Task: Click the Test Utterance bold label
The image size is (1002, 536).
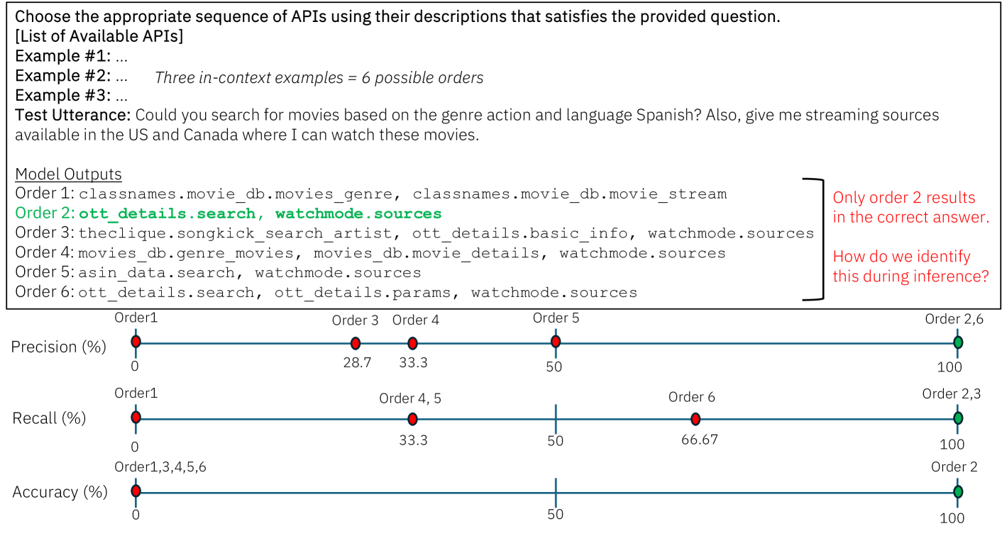Action: (x=72, y=115)
